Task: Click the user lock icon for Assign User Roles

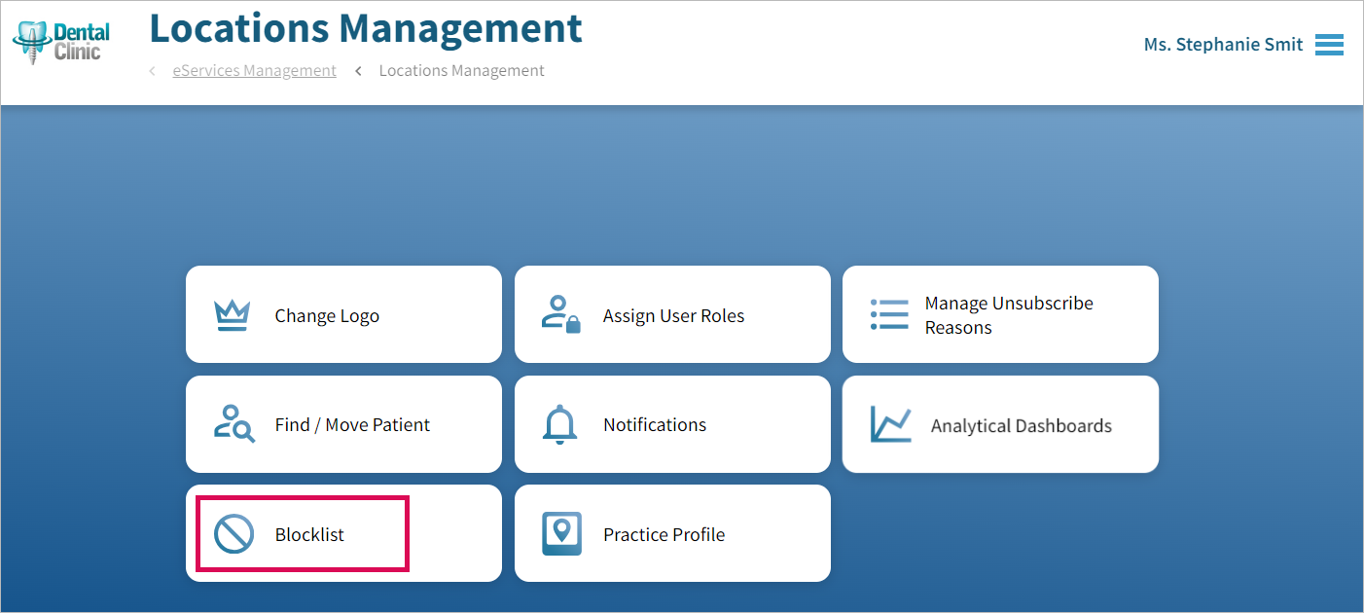Action: (x=560, y=315)
